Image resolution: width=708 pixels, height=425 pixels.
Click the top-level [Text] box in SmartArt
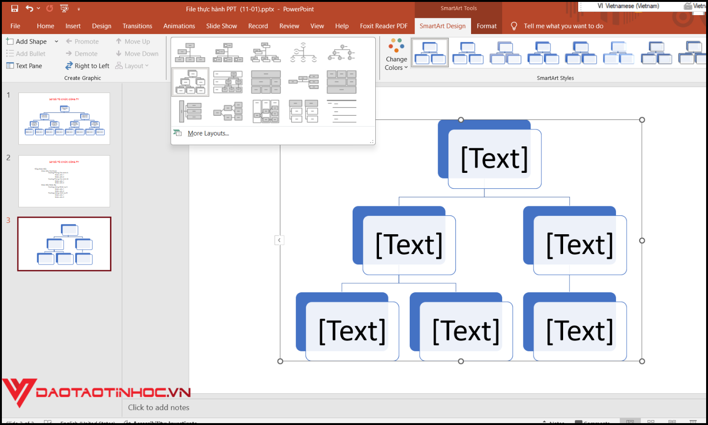click(x=494, y=159)
